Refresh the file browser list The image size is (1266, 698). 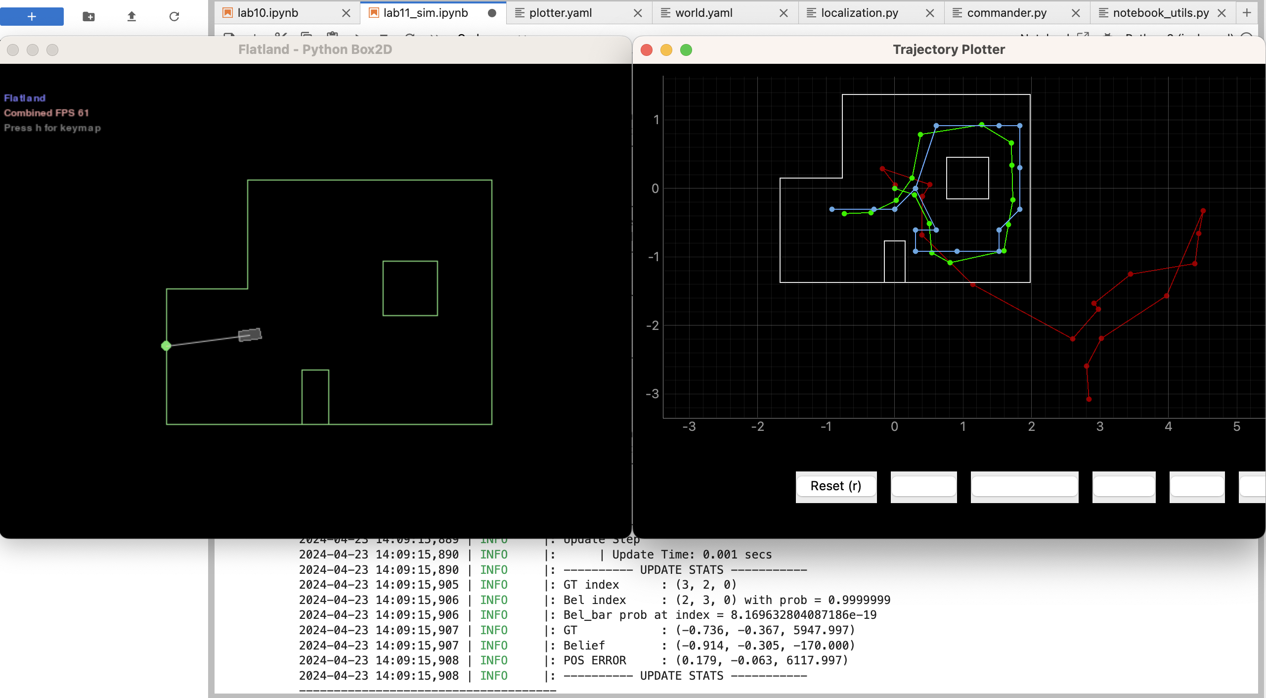click(174, 16)
